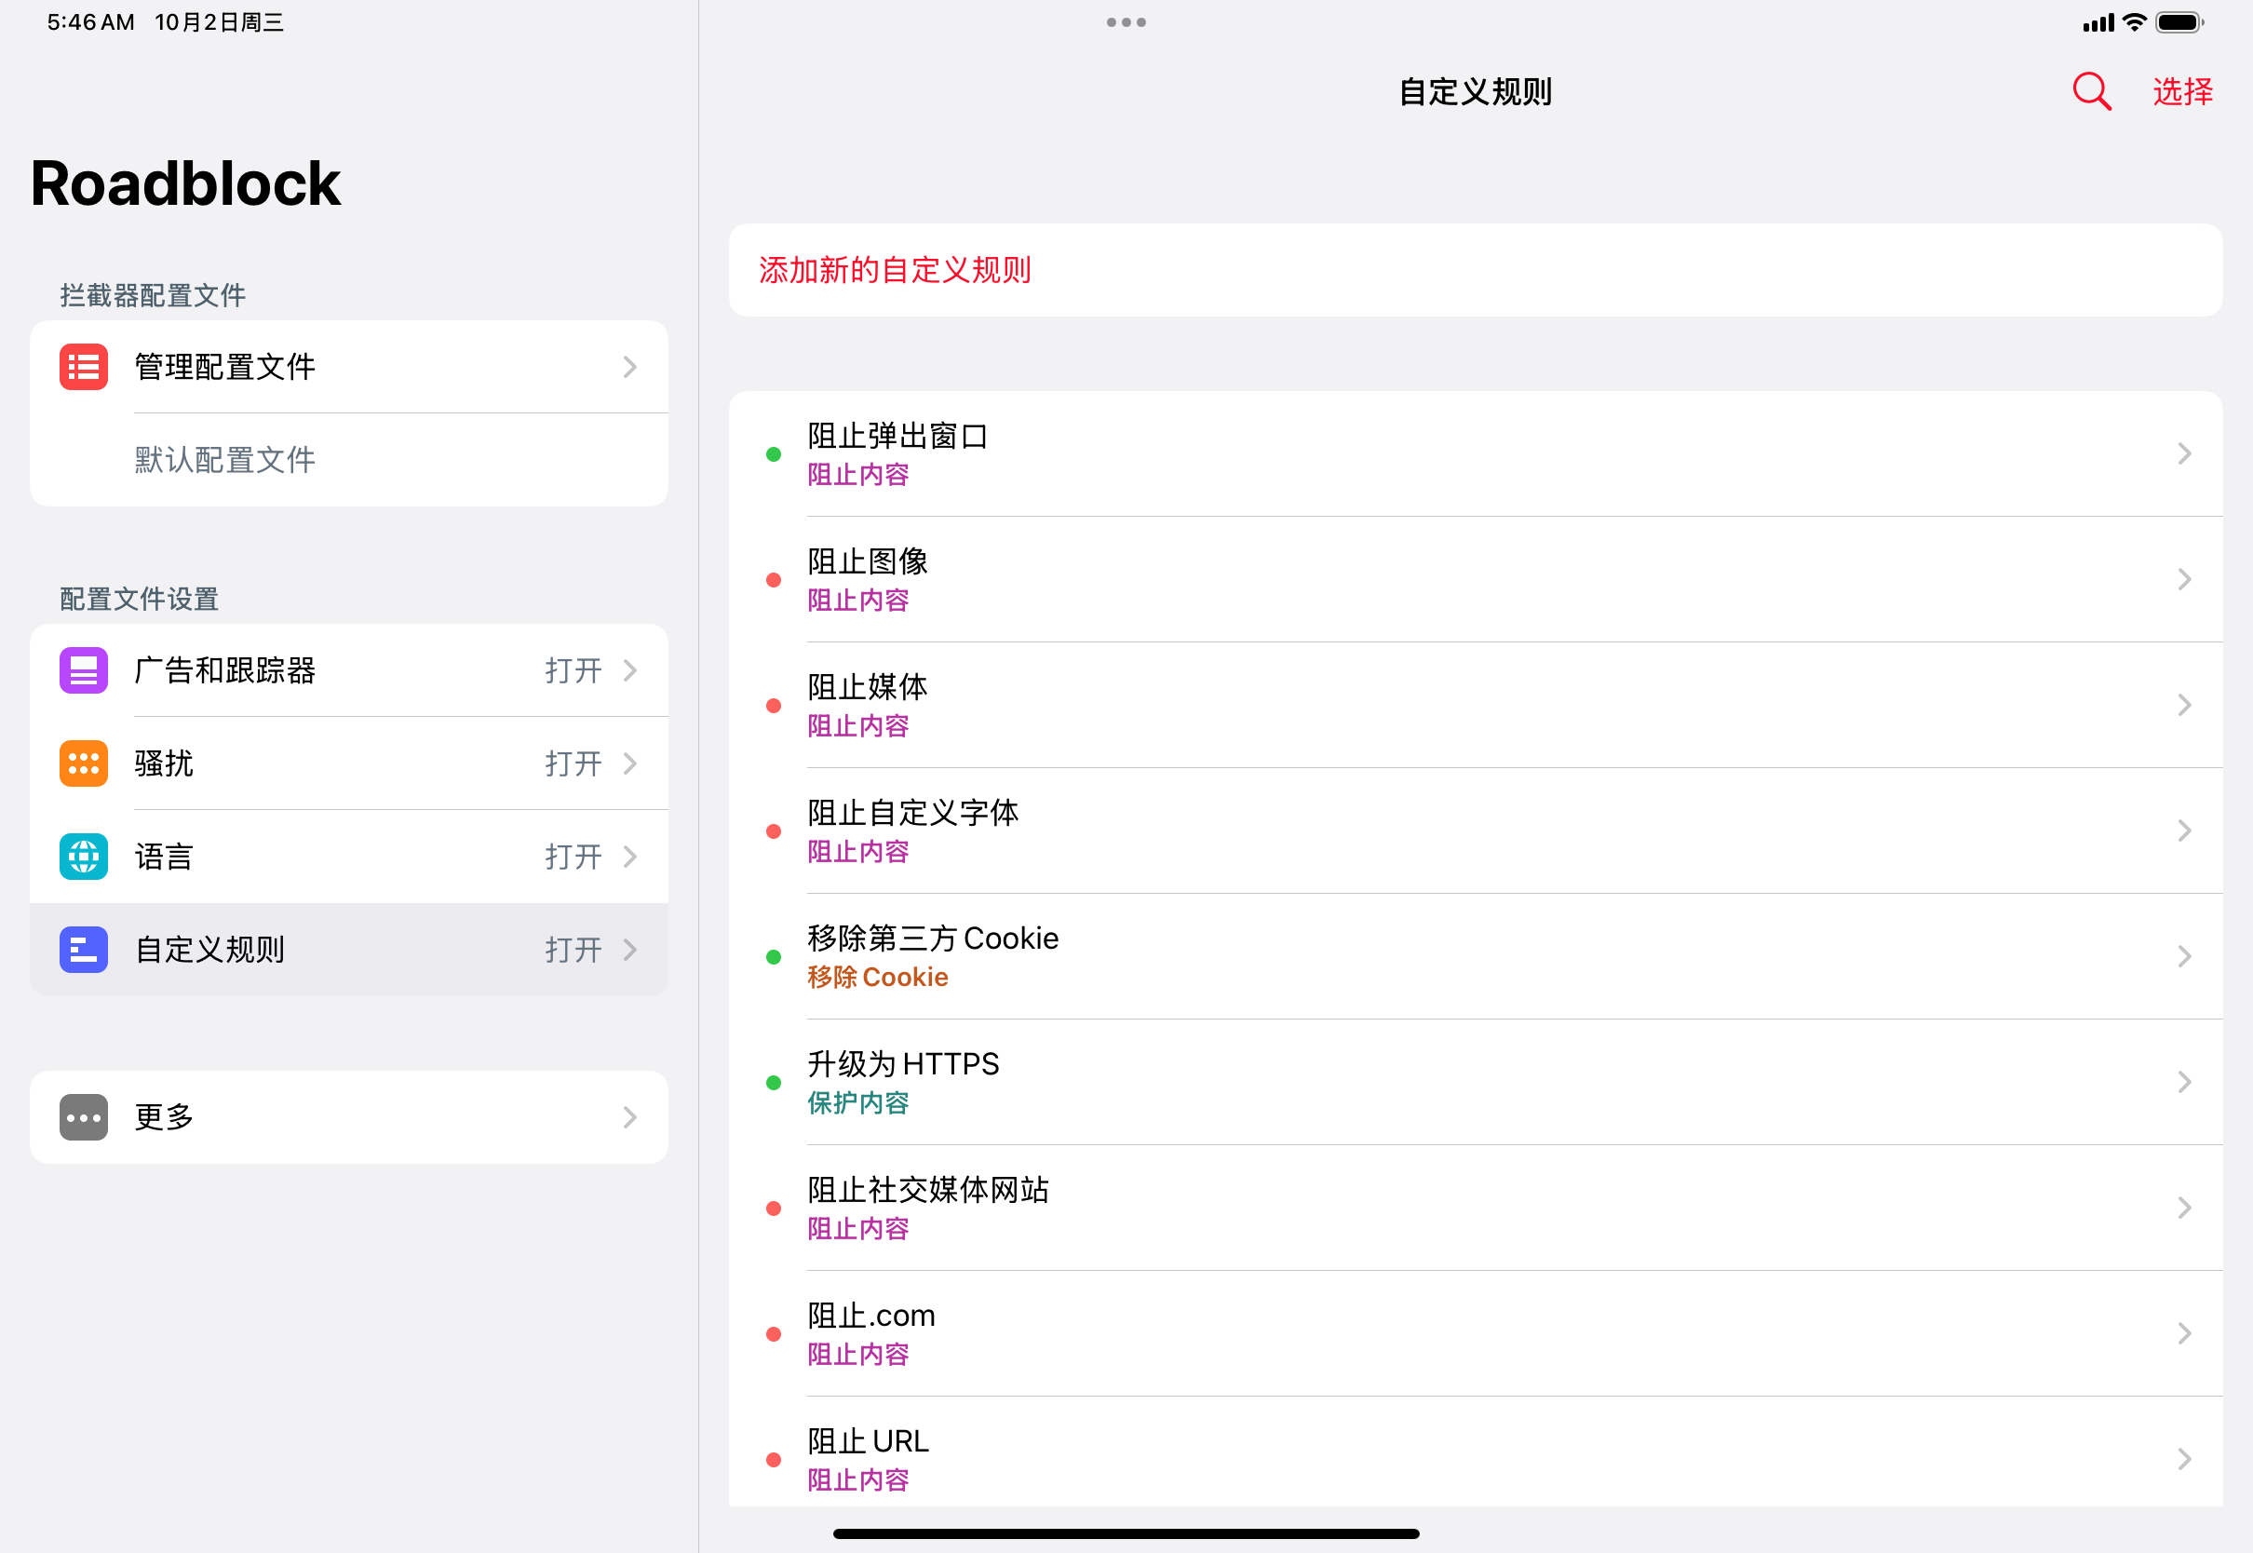Open the 阻止图像 rule

coord(1475,580)
